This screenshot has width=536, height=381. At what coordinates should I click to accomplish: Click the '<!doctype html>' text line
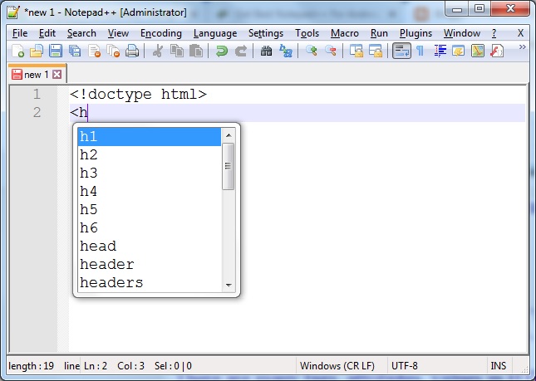pos(138,95)
